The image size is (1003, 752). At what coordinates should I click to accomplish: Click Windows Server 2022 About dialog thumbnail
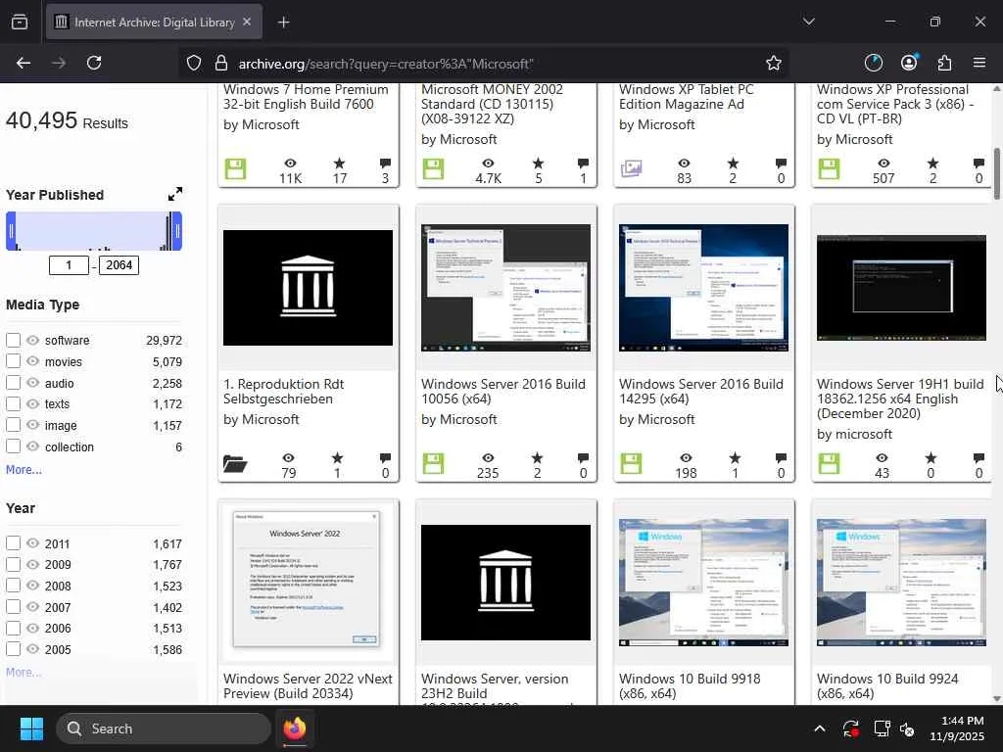click(307, 580)
